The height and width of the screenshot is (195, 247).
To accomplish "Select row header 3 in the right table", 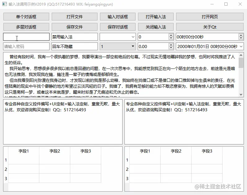I will coord(127,178).
